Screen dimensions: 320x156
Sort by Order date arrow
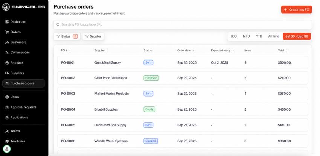click(x=194, y=50)
